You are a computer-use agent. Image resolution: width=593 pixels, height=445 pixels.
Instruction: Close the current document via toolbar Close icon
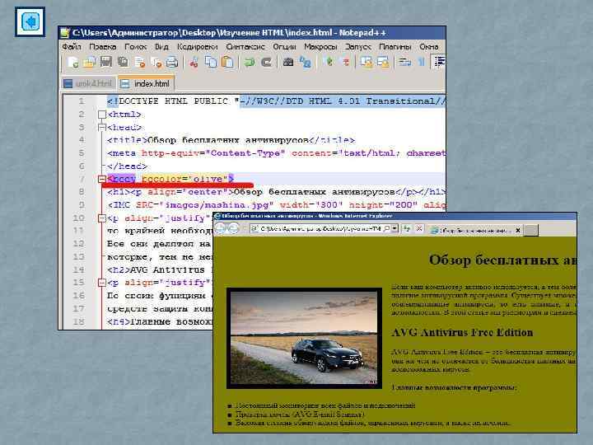coord(139,62)
